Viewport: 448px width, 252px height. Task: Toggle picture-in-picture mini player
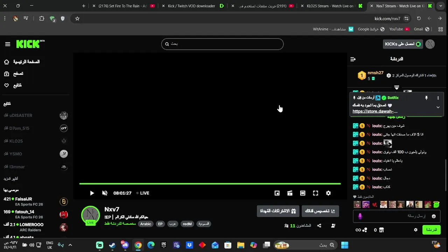[277, 193]
